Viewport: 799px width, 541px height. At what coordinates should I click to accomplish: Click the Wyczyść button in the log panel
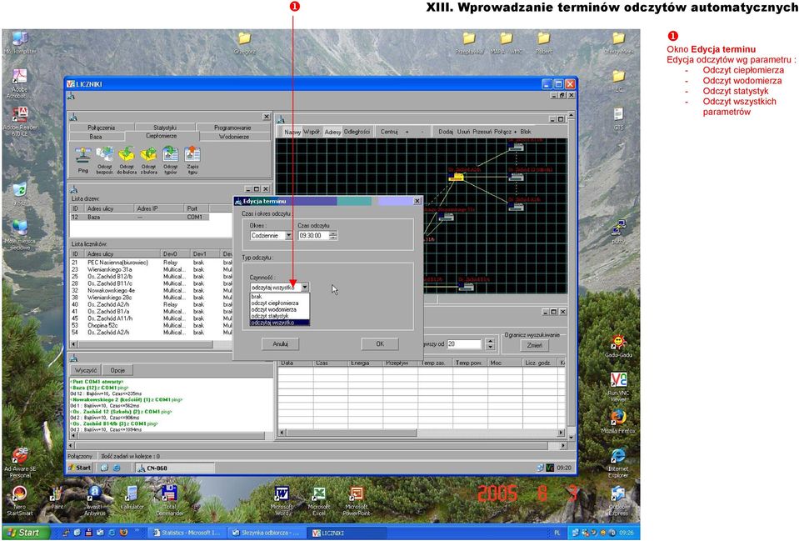86,370
